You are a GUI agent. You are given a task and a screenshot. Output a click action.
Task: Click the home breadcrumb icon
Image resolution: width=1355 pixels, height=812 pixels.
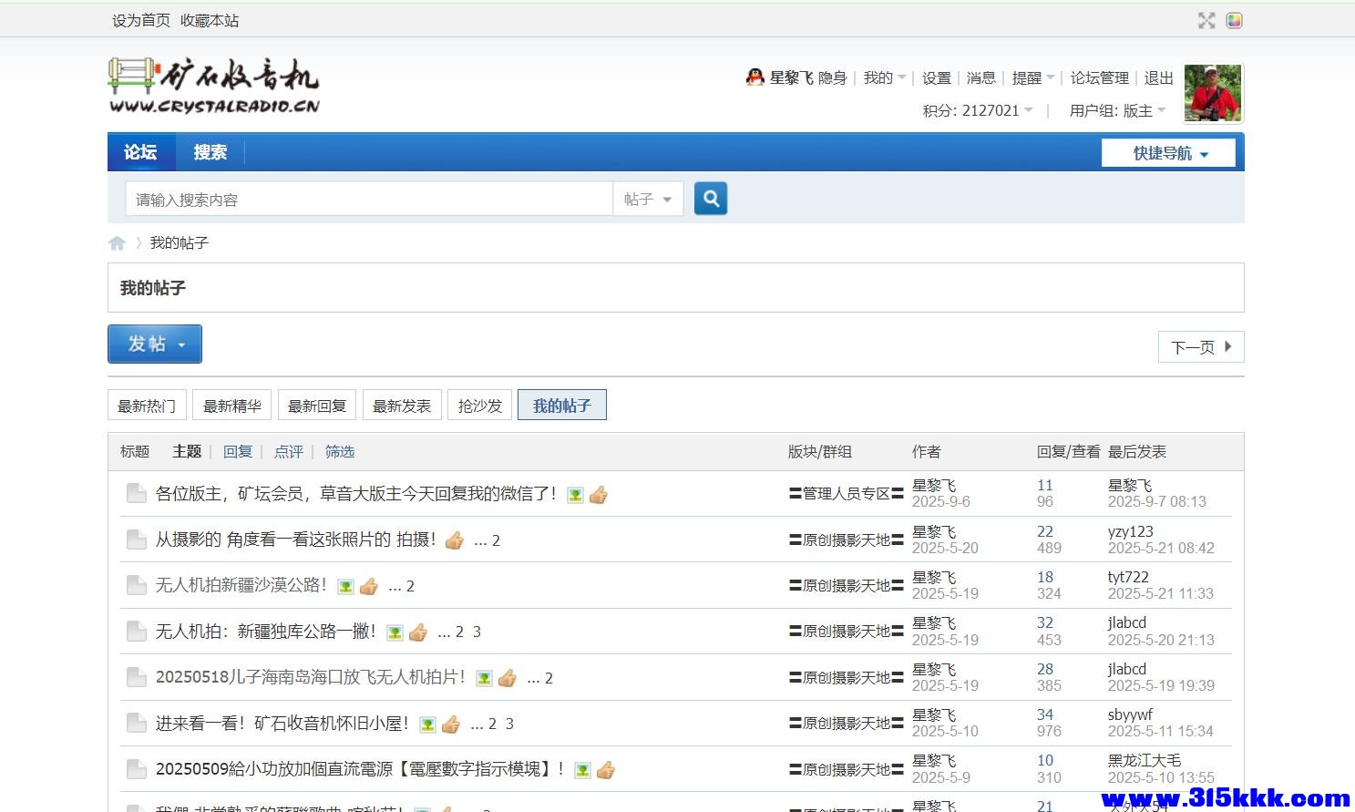click(x=118, y=242)
